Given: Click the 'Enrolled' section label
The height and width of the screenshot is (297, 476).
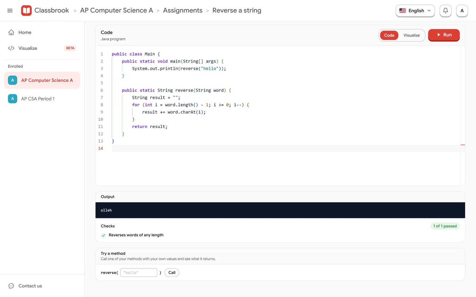Looking at the screenshot, I should point(15,66).
